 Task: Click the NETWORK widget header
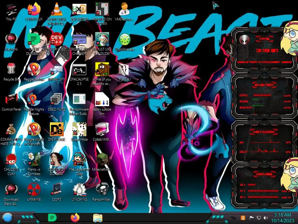coord(264,132)
